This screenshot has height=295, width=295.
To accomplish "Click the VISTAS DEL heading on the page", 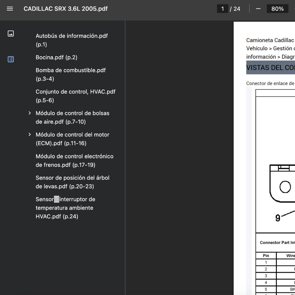I will 270,67.
